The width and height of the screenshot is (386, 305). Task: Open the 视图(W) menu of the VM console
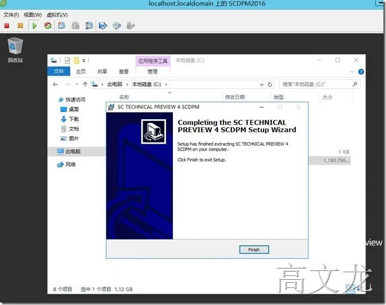point(33,15)
